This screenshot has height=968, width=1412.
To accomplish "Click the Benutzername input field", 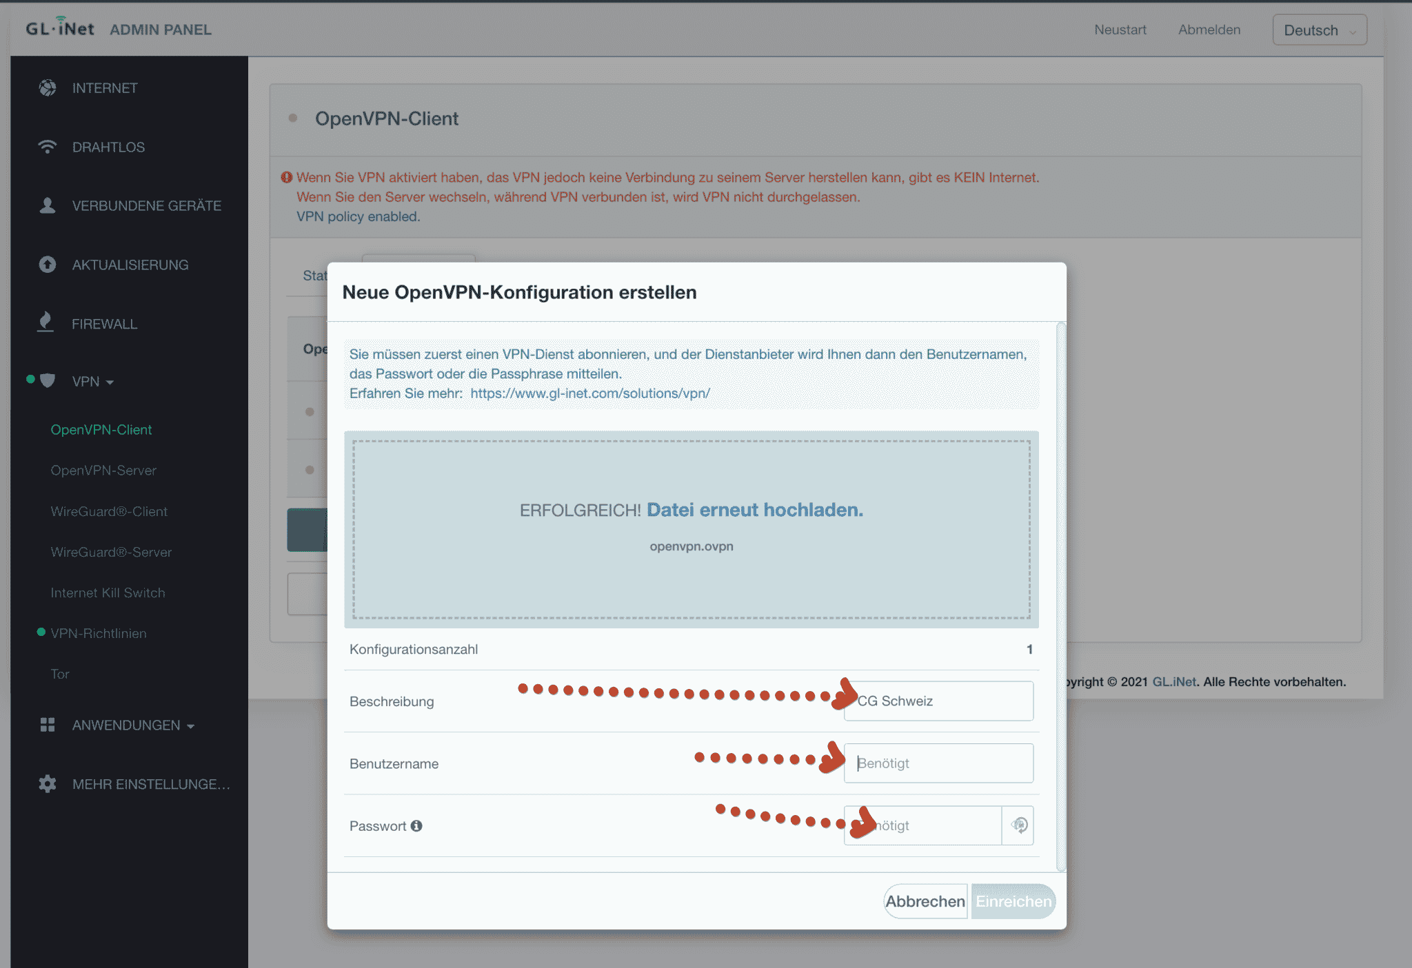I will pyautogui.click(x=938, y=763).
